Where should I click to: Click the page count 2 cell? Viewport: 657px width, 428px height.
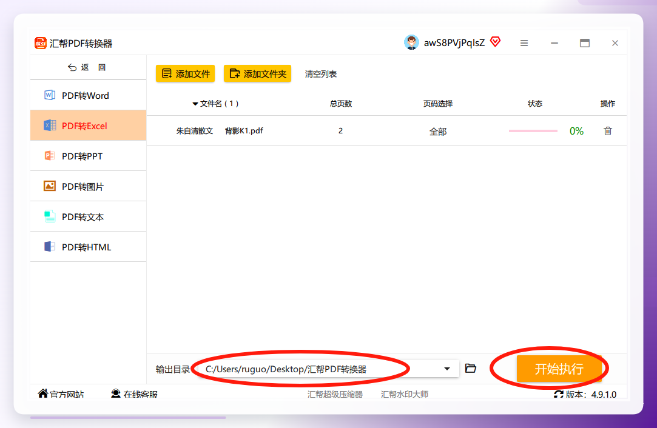pyautogui.click(x=341, y=131)
